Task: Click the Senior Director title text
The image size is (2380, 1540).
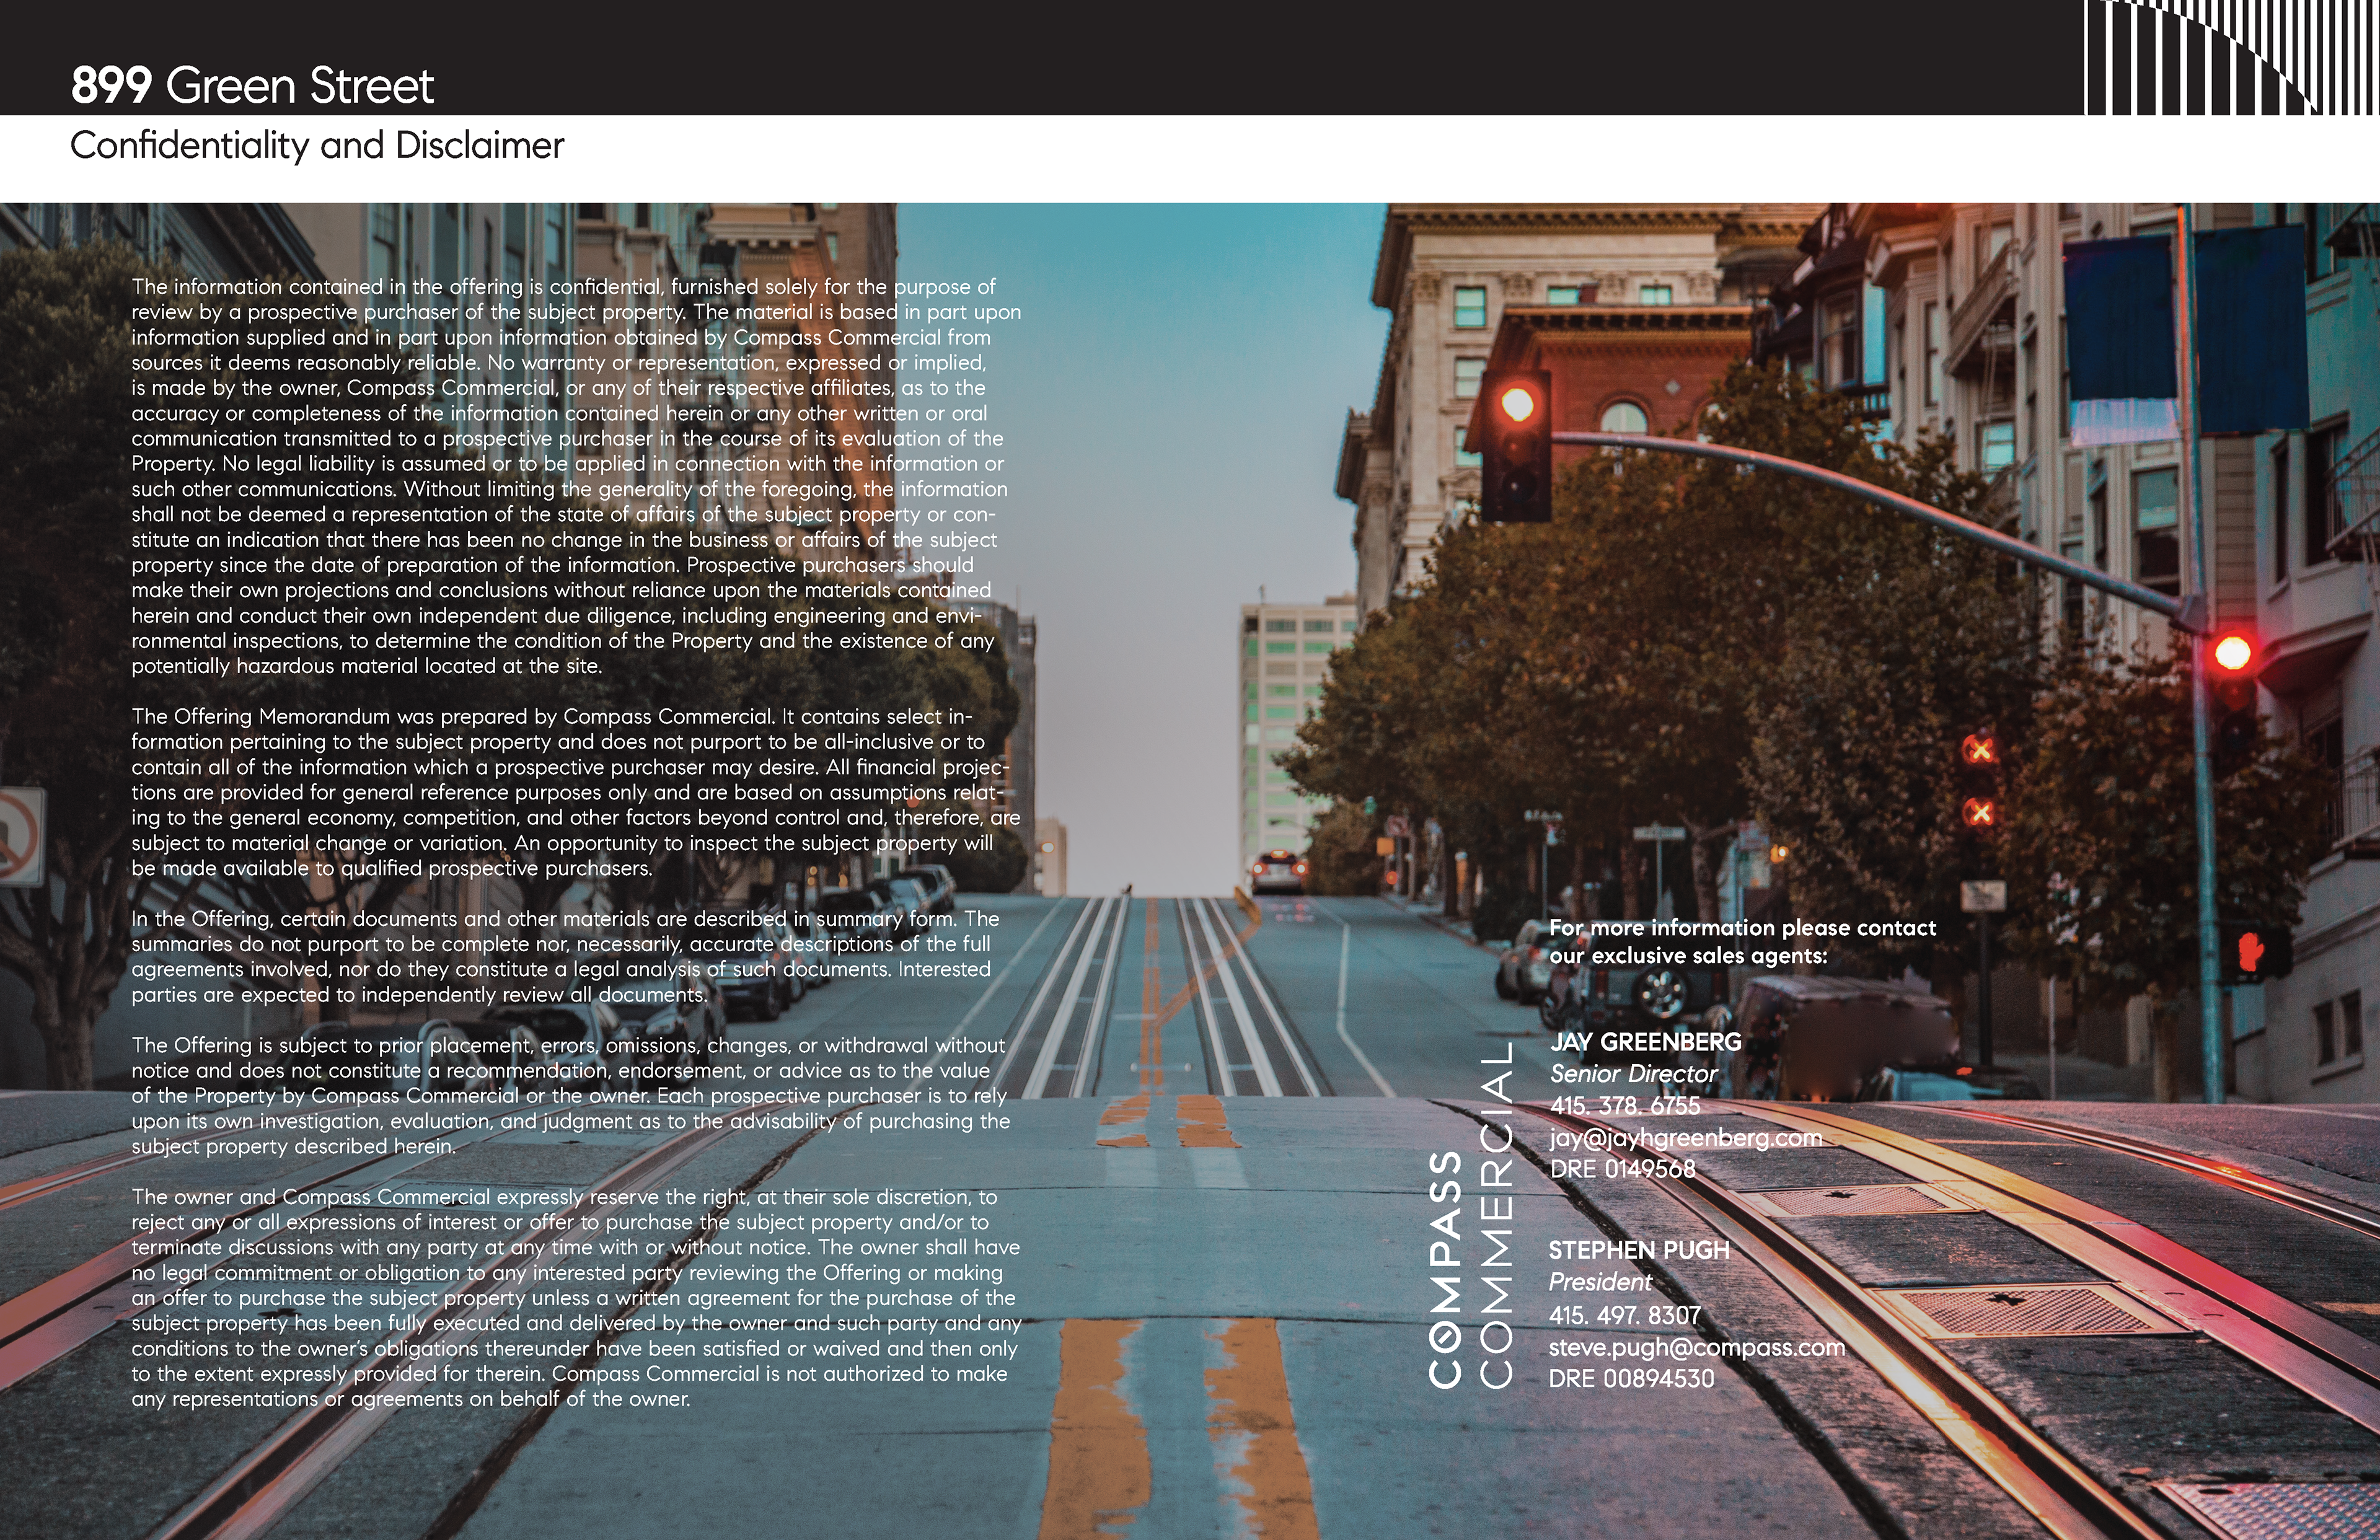Action: click(1633, 1074)
